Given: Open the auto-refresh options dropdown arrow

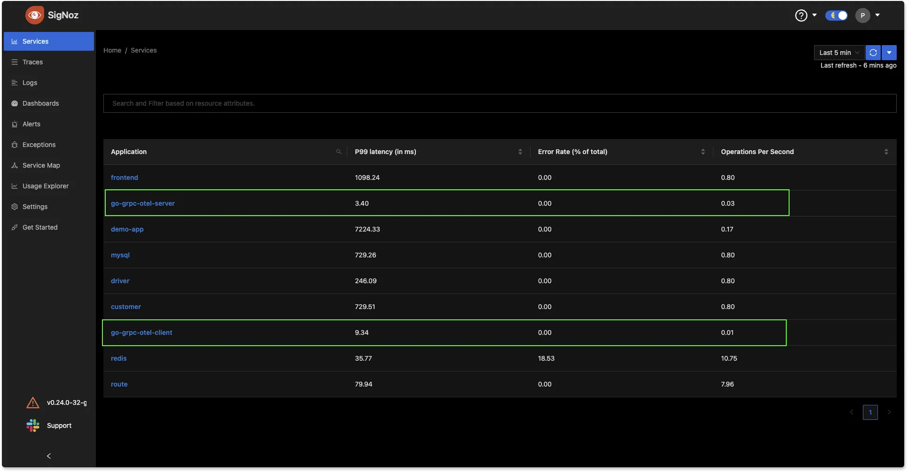Looking at the screenshot, I should 889,53.
